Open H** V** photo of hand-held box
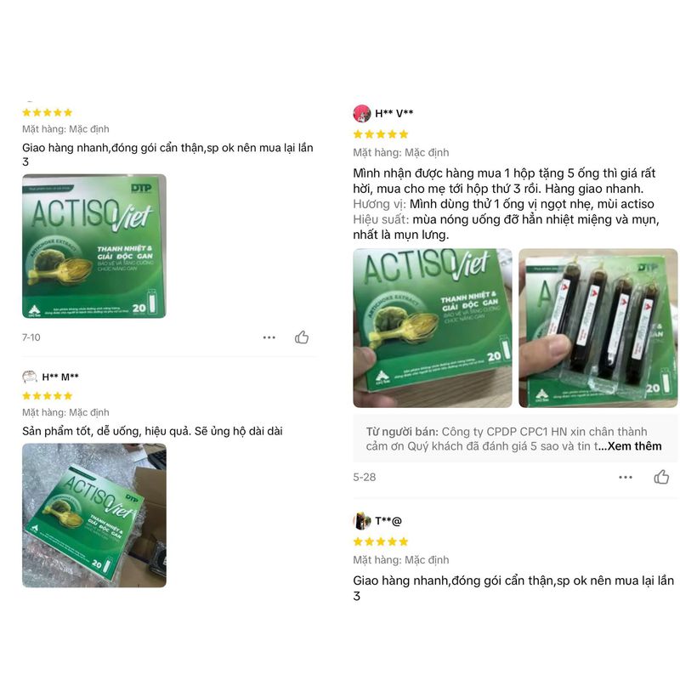Screen dimensions: 680x680 point(433,328)
